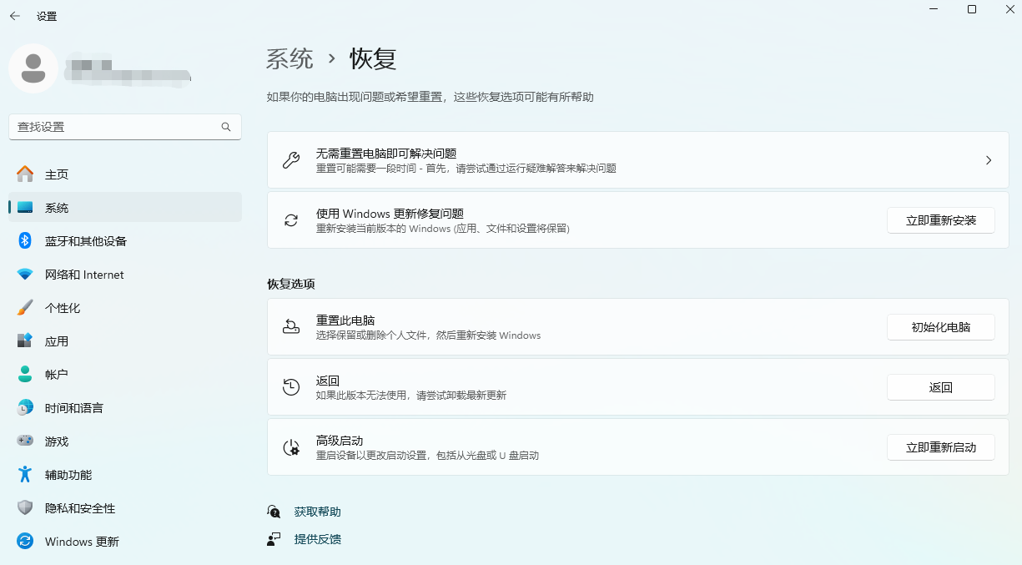Click the Windows 更新 sync icon

click(x=25, y=542)
